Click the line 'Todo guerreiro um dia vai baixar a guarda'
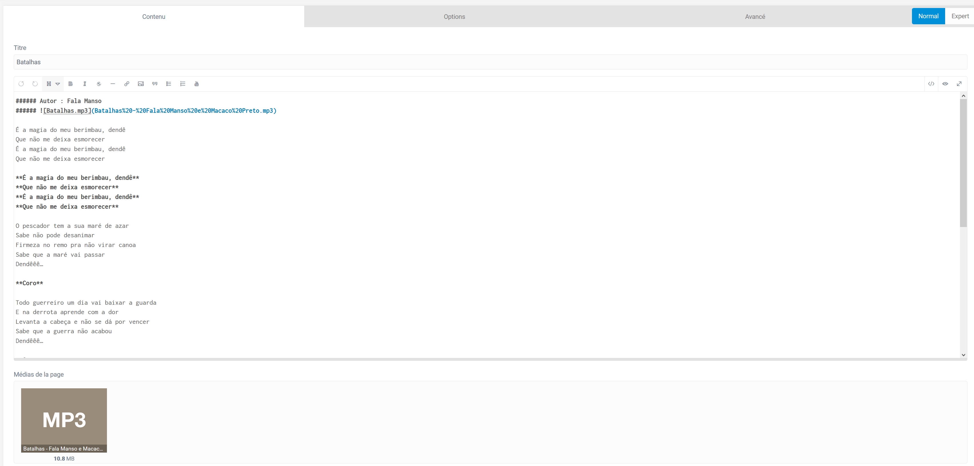Screen dimensions: 974x466 [86, 302]
